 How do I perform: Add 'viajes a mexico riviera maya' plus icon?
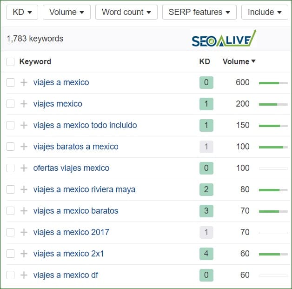(x=24, y=189)
